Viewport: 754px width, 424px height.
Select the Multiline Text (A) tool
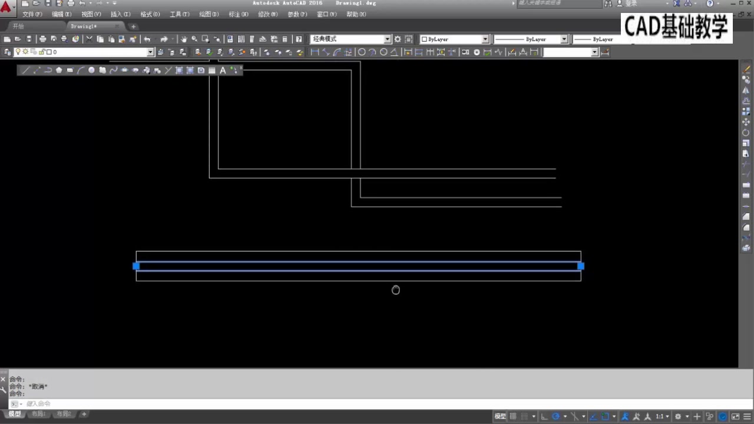click(223, 70)
